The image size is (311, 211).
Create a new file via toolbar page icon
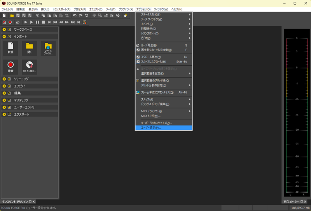pos(4,16)
